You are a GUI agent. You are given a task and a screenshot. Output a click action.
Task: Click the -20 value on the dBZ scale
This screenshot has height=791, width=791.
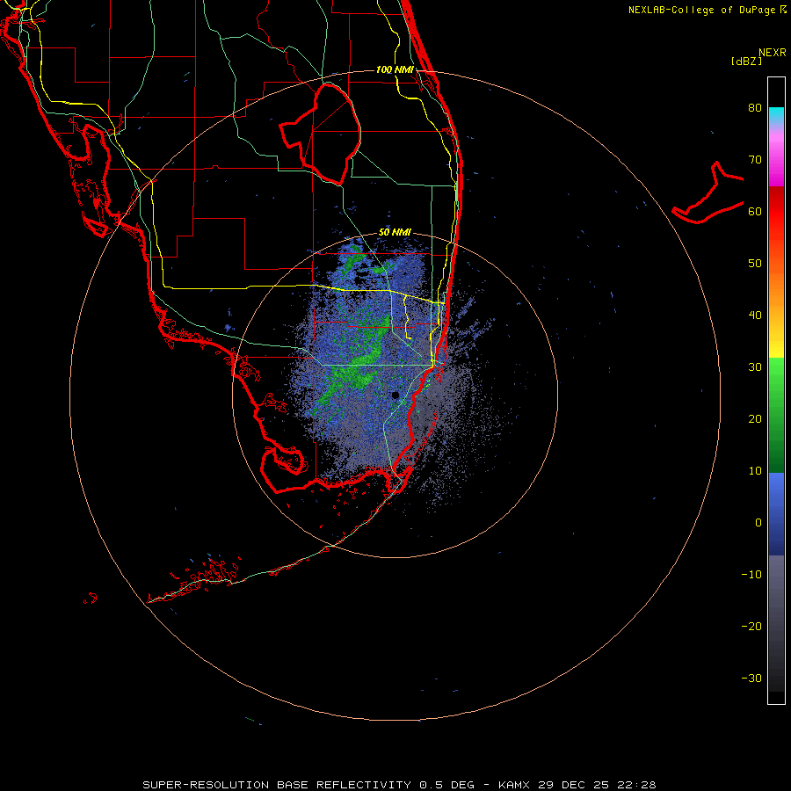point(751,626)
